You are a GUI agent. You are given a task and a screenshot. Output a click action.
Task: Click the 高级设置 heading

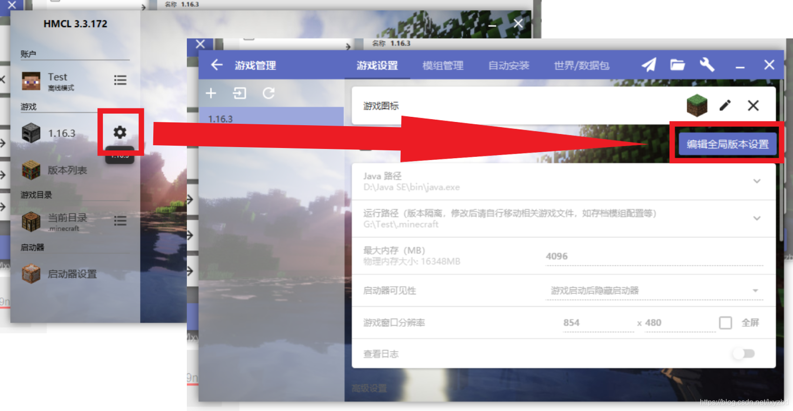369,388
